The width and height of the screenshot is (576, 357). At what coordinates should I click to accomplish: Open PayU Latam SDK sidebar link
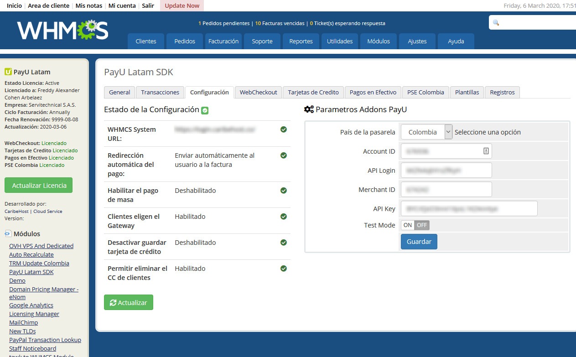click(31, 272)
